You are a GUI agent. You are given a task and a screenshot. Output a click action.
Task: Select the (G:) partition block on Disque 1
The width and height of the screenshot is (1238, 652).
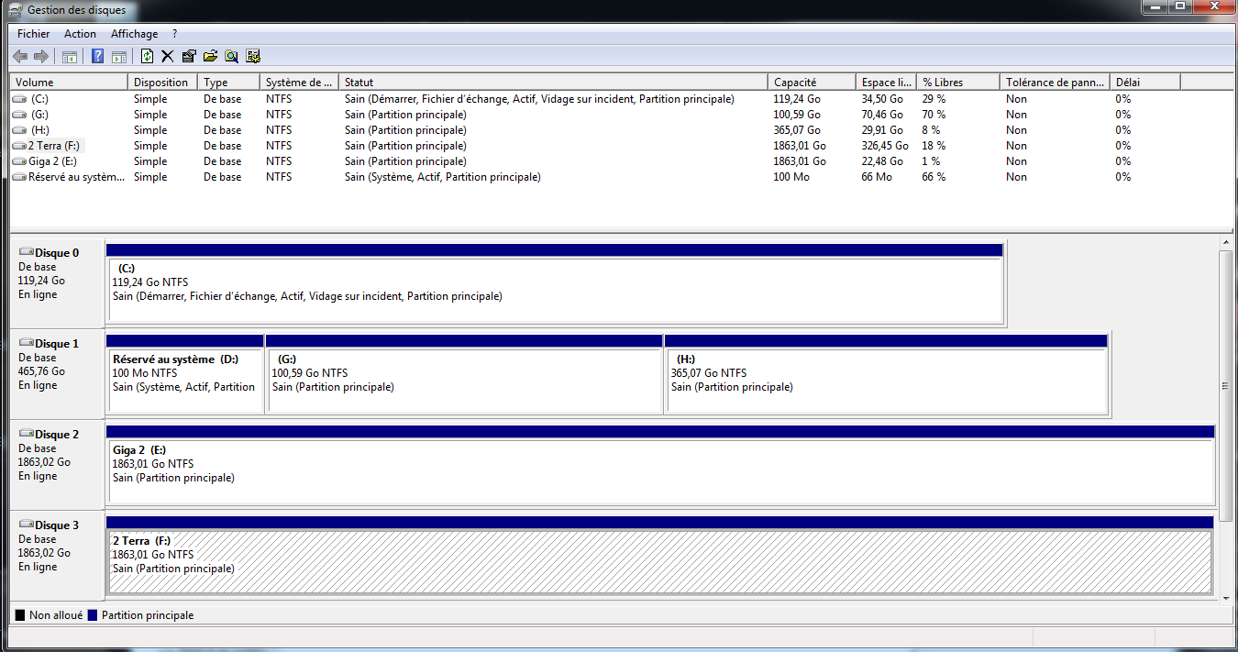[x=464, y=374]
